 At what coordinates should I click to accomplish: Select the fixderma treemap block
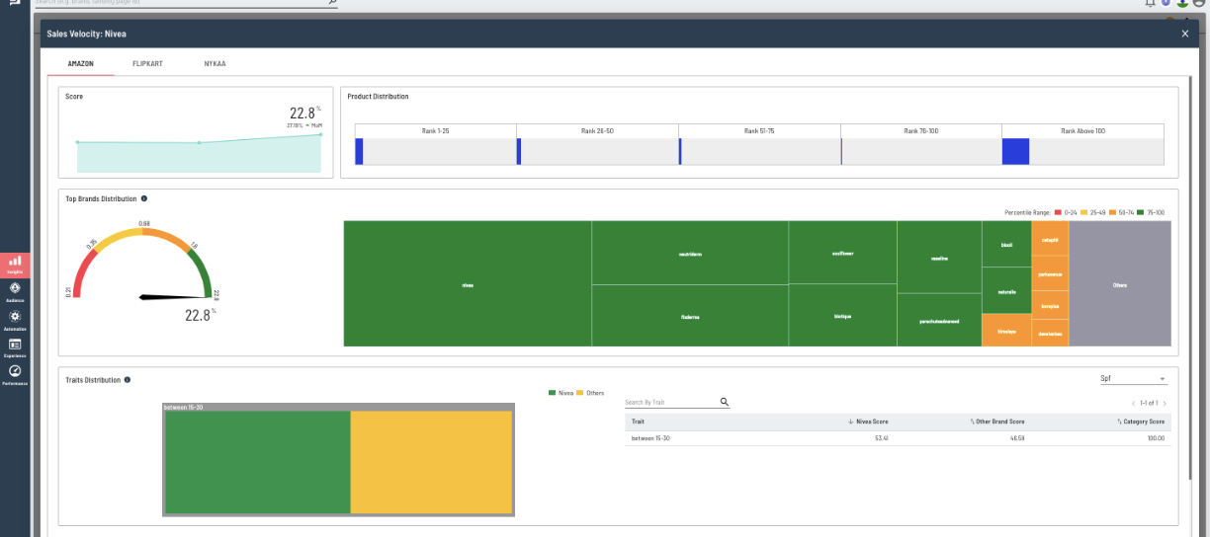point(690,316)
